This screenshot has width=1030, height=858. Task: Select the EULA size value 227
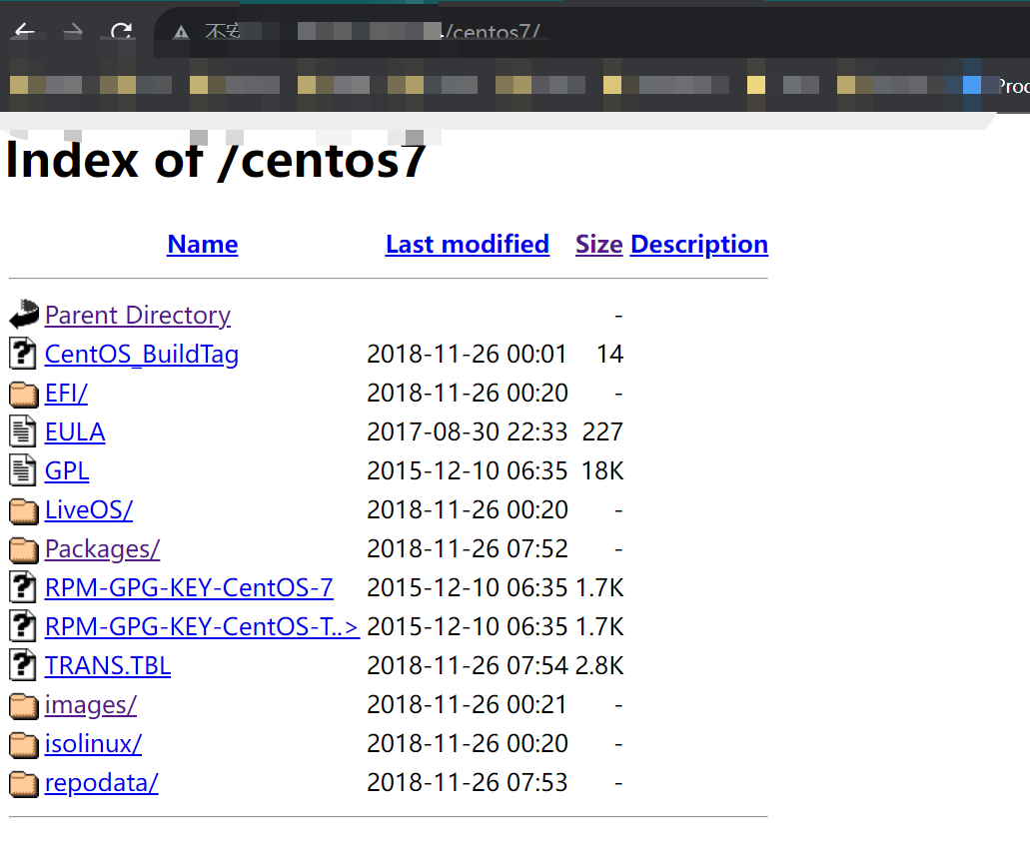(x=602, y=432)
